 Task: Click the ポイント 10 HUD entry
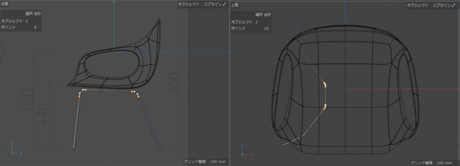point(250,28)
